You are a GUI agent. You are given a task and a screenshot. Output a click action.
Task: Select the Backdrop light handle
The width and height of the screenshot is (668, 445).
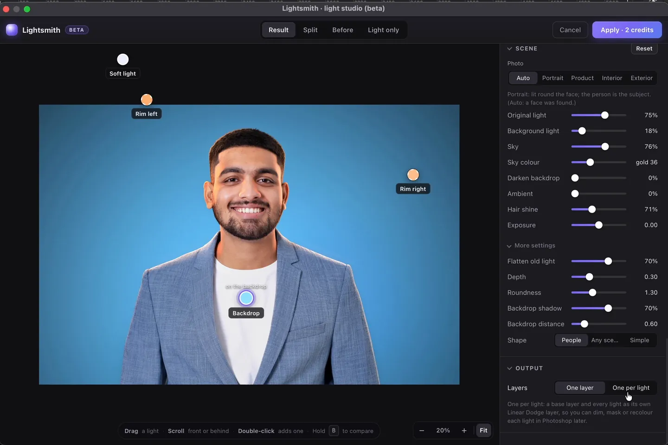[246, 298]
